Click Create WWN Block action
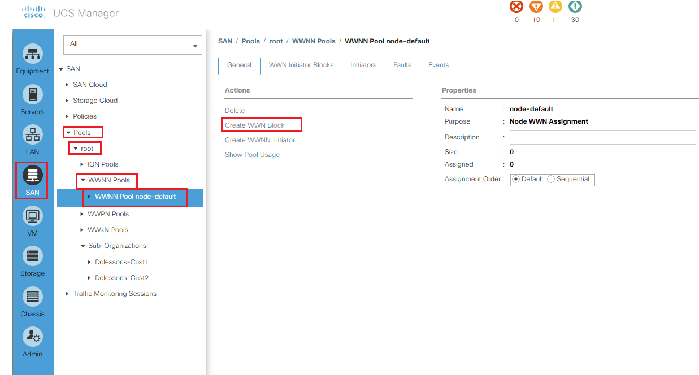Screen dimensions: 699x375 (255, 125)
